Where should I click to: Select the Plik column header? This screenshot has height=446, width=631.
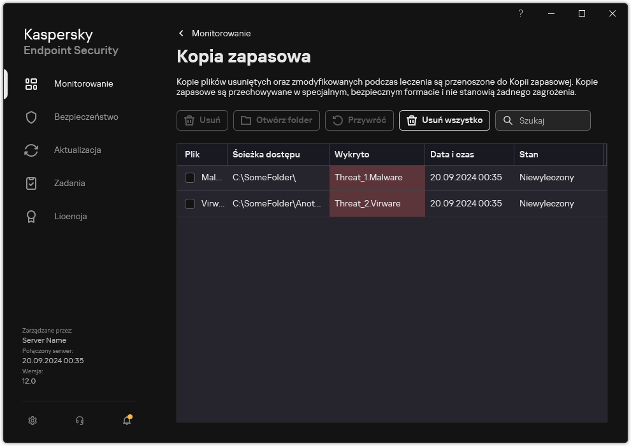point(201,154)
